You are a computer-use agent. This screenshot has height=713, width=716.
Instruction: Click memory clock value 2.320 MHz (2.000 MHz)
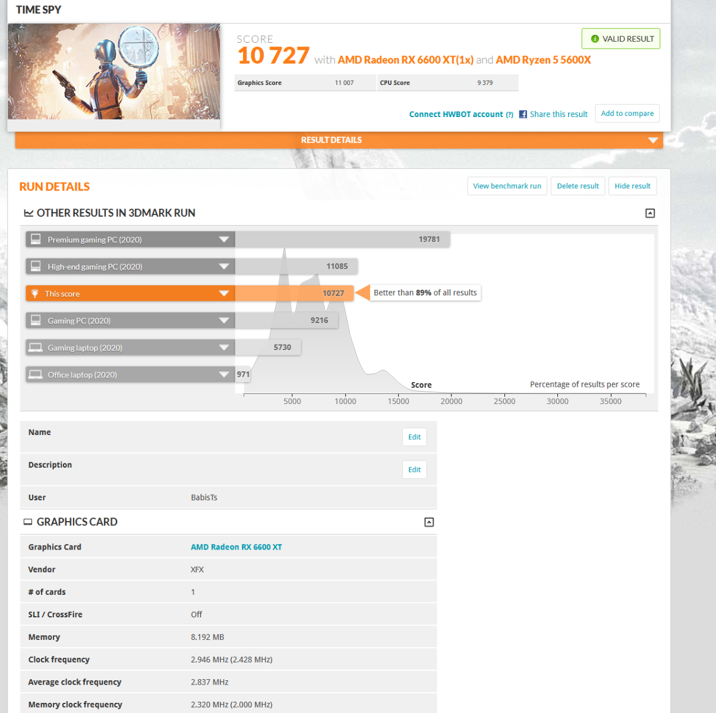(232, 705)
